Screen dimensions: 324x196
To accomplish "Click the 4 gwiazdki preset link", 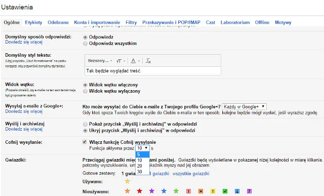I will (159, 174).
